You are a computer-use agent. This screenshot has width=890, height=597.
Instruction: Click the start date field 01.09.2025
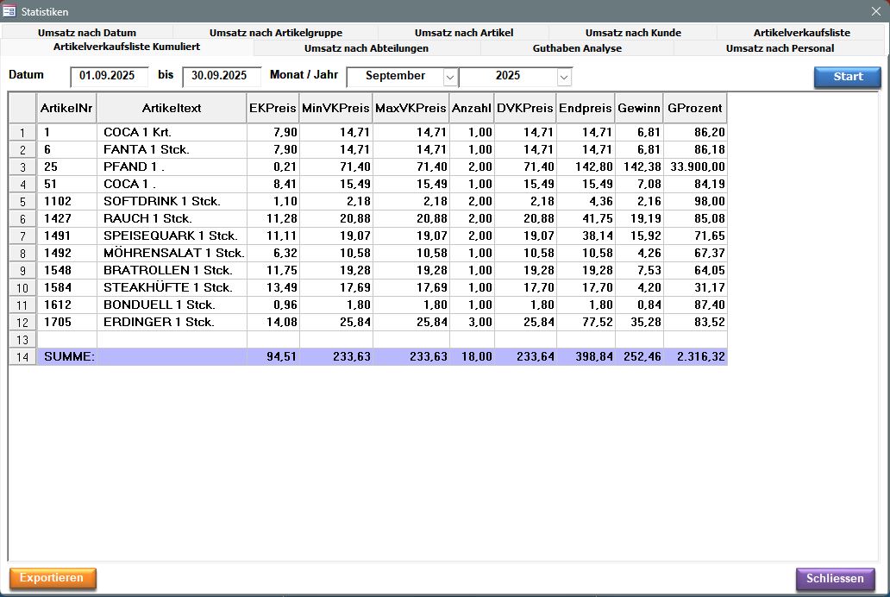pos(109,76)
